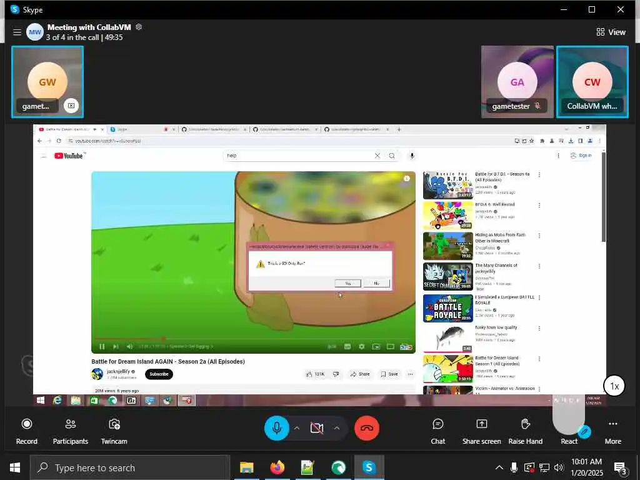Open Skype hamburger menu

point(17,32)
